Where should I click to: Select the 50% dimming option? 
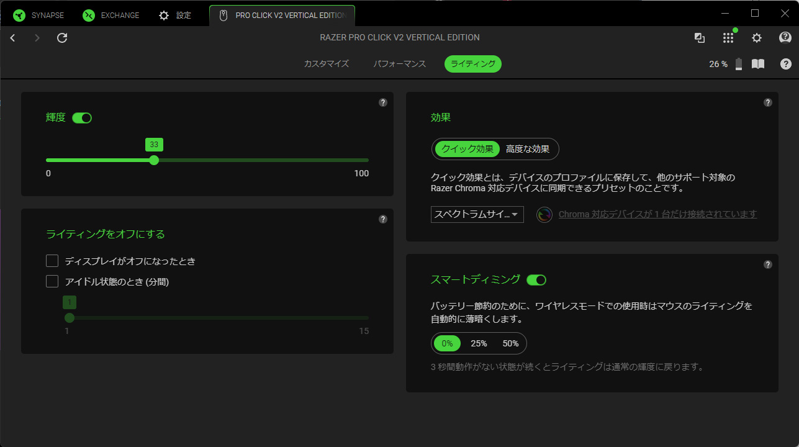510,343
